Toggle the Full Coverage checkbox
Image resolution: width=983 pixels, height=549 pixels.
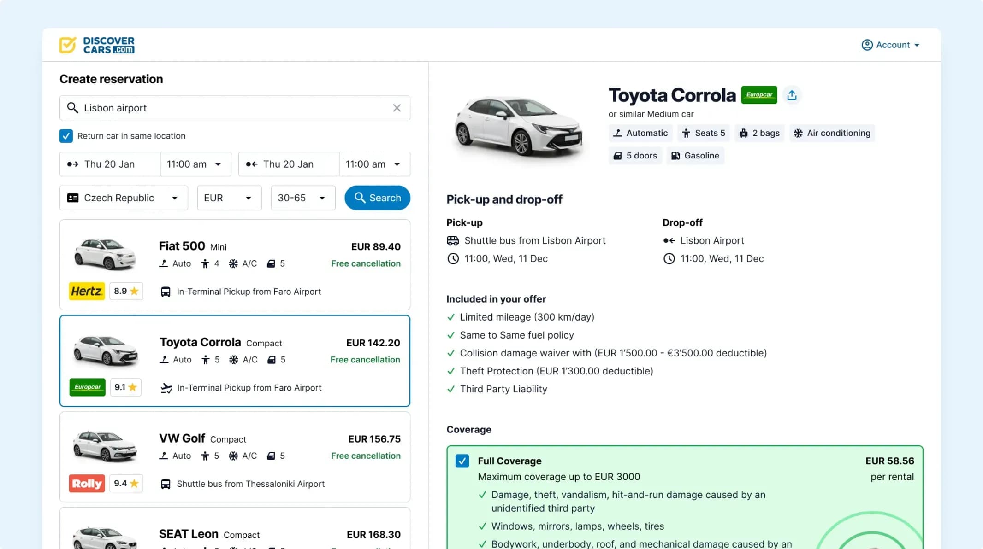(462, 461)
